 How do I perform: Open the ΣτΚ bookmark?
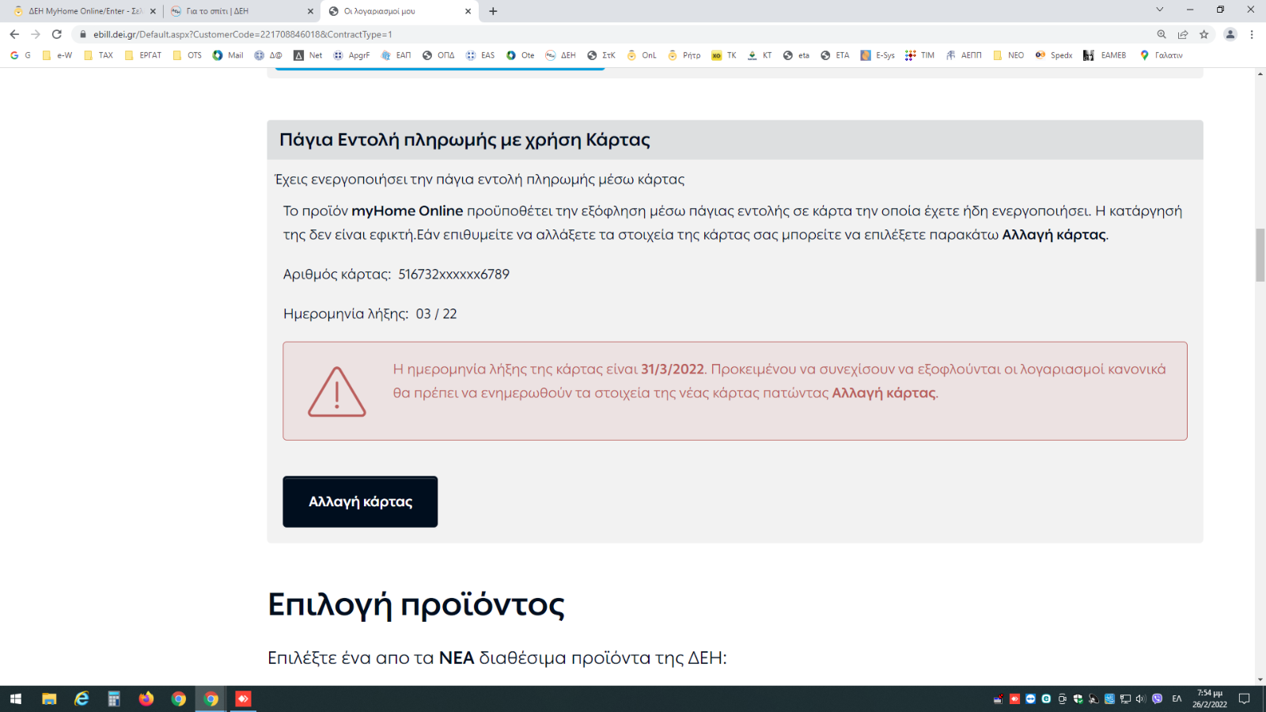[601, 55]
